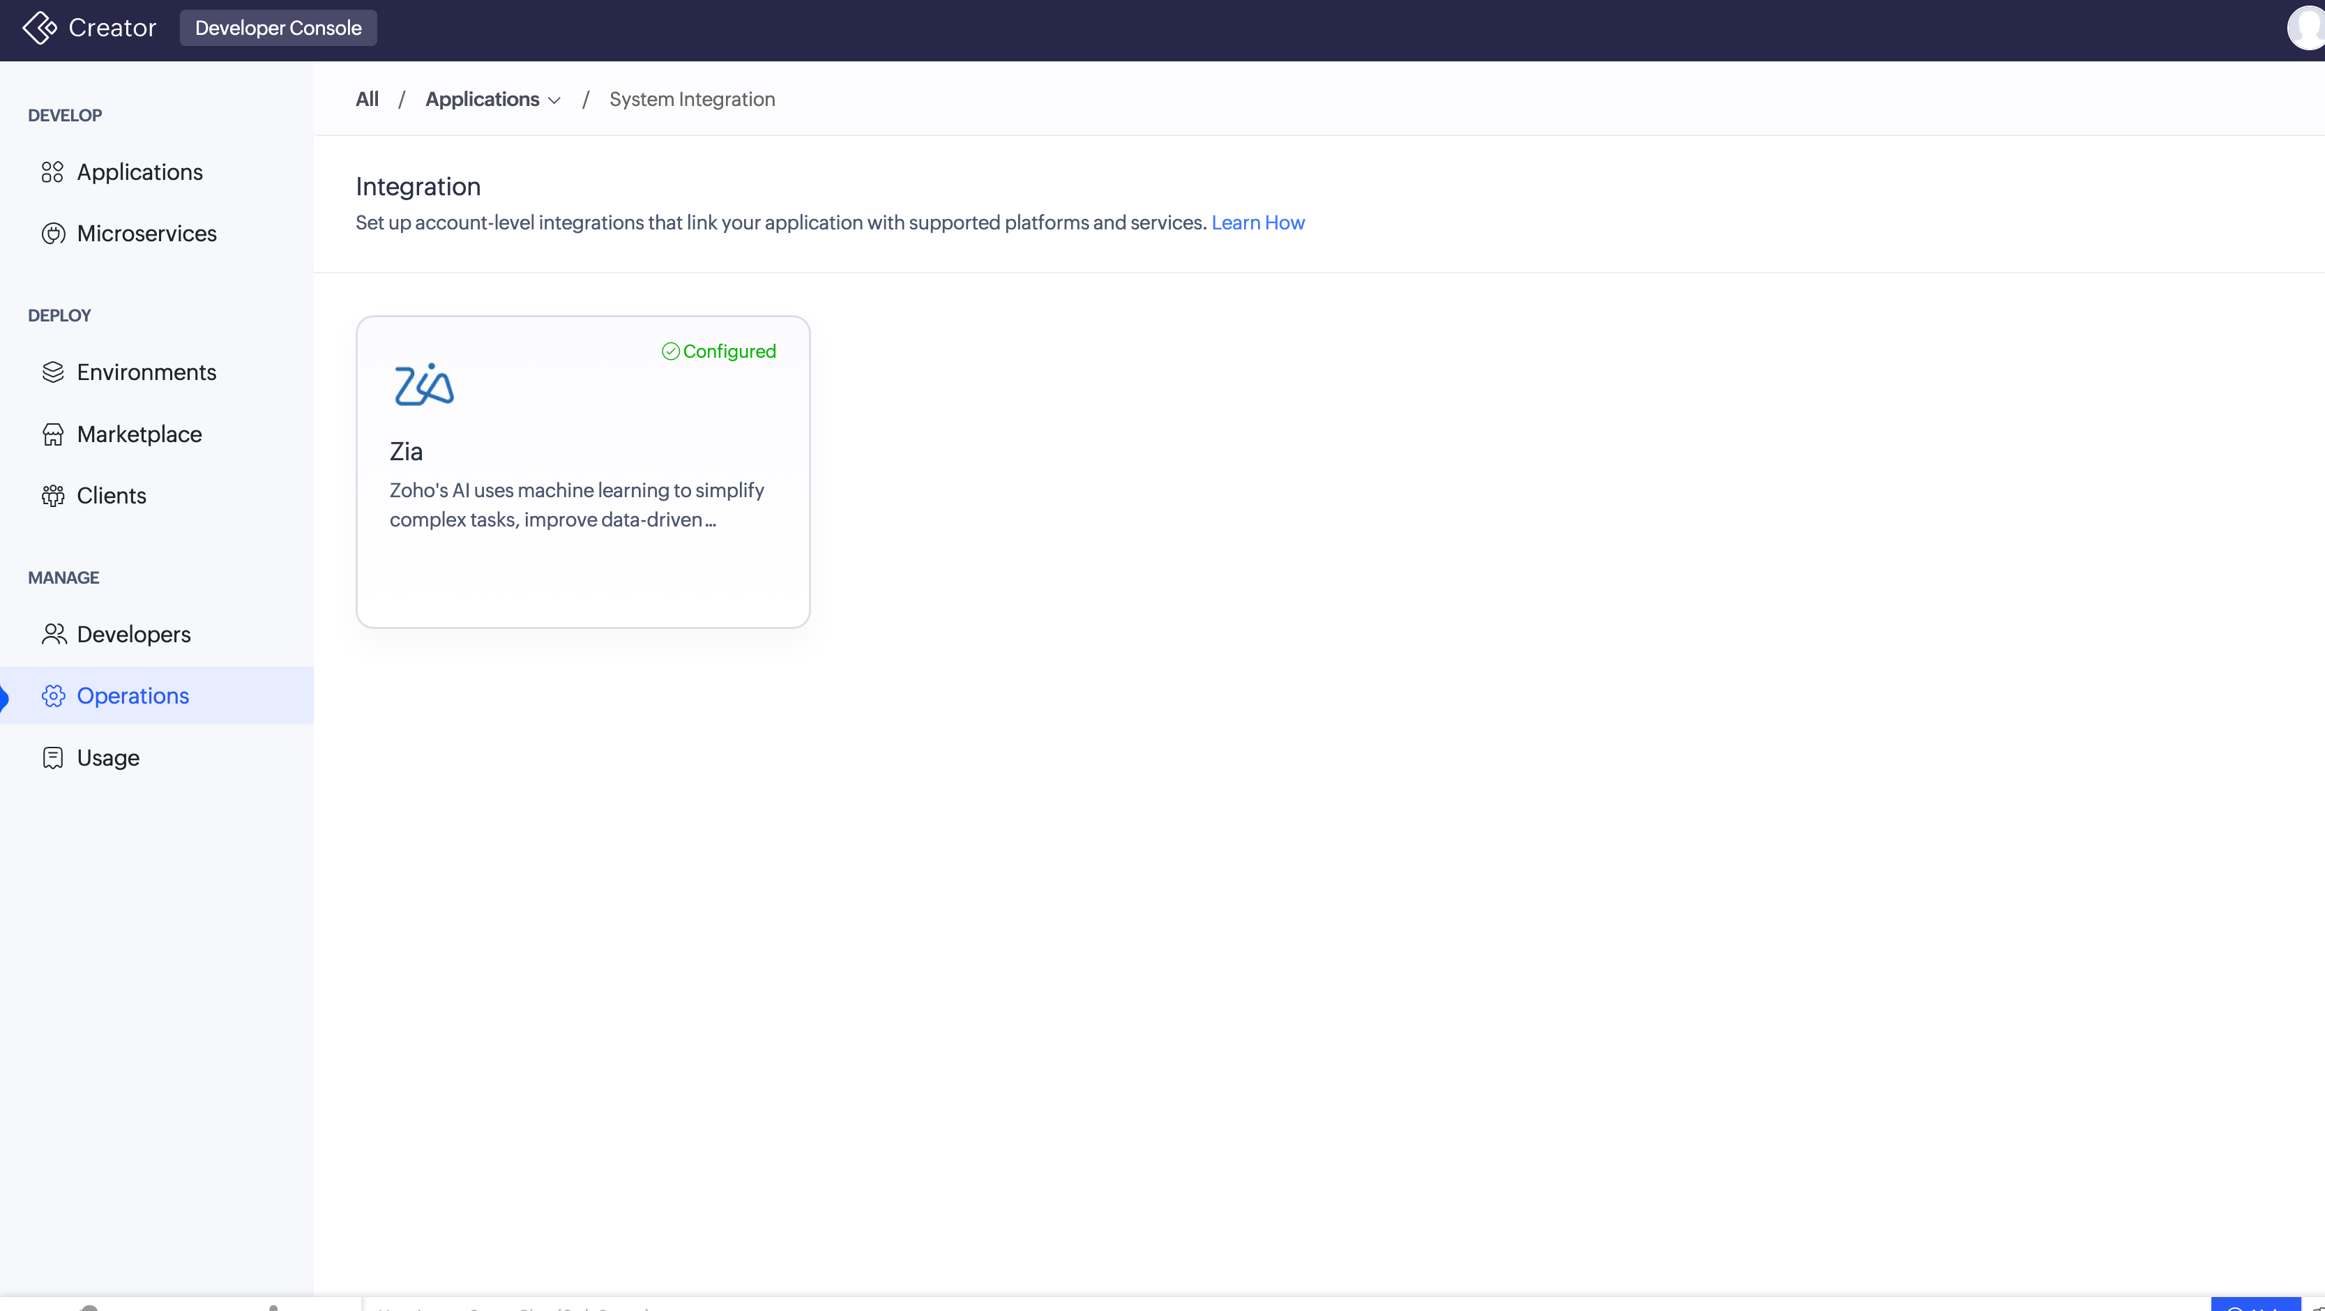Image resolution: width=2325 pixels, height=1311 pixels.
Task: Open Applications from the sidebar icon
Action: tap(52, 172)
